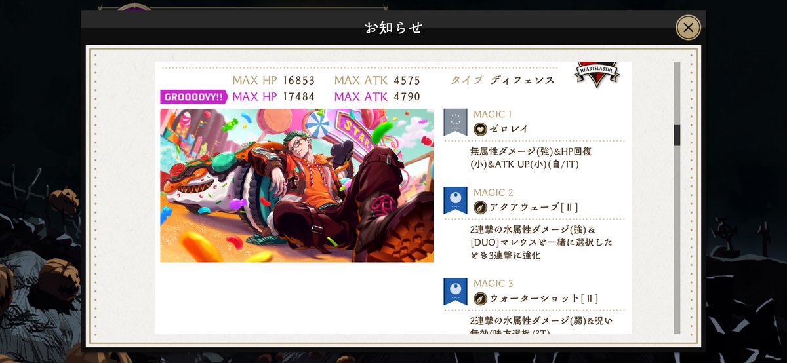Viewport: 787px width, 363px height.
Task: Click the Heartslabyul dorm emblem
Action: (597, 74)
